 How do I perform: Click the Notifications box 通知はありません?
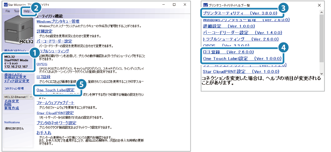pyautogui.click(x=19, y=136)
